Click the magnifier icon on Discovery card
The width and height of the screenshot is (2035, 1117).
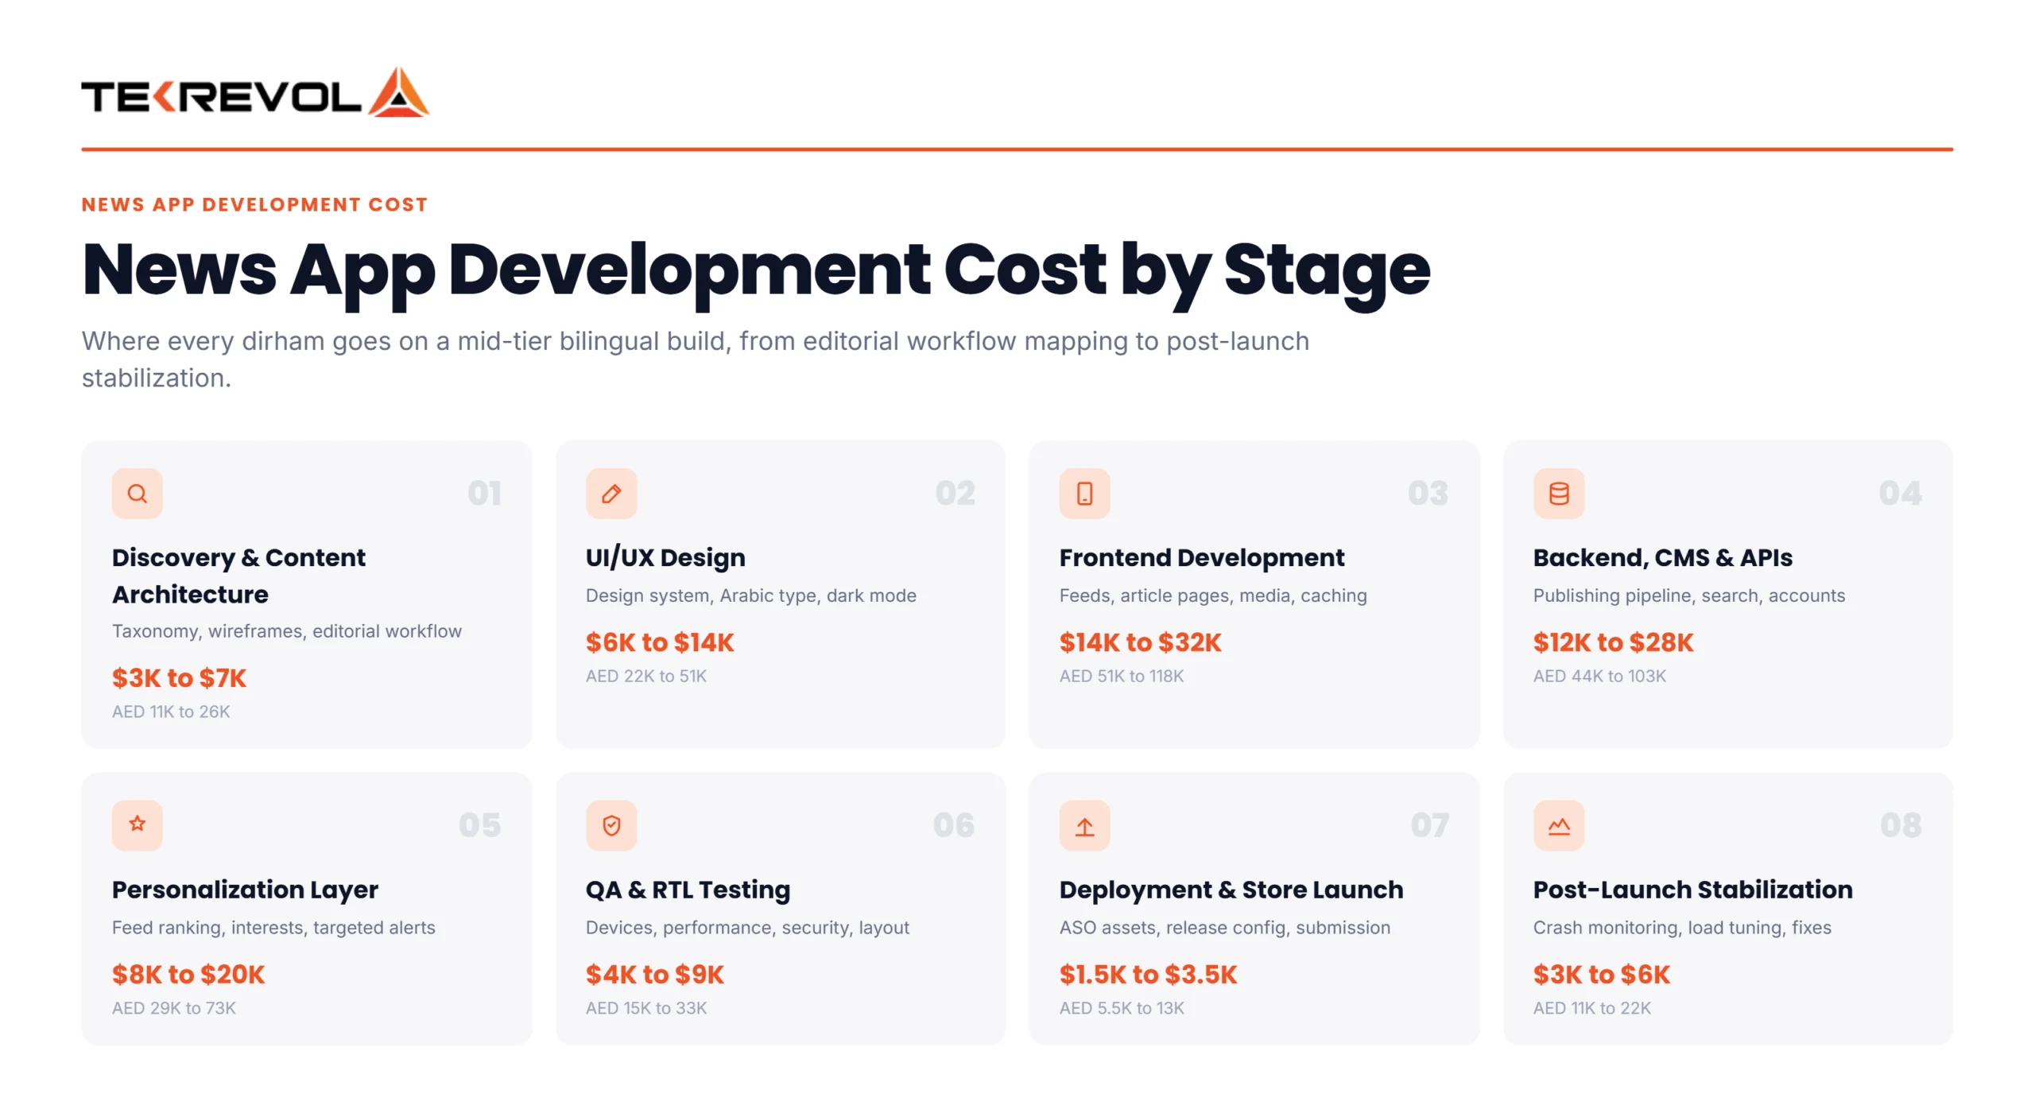[x=137, y=493]
